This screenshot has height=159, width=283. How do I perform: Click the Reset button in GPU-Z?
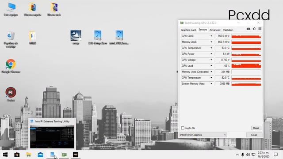click(256, 128)
